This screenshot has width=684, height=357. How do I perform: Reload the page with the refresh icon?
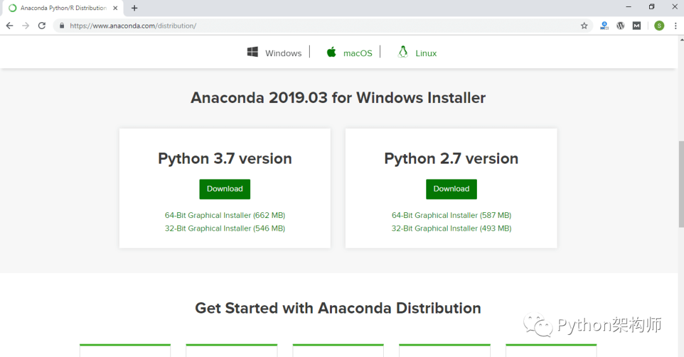coord(42,26)
